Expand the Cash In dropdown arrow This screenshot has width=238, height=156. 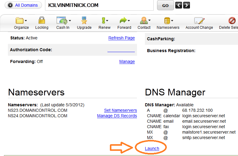[70, 21]
